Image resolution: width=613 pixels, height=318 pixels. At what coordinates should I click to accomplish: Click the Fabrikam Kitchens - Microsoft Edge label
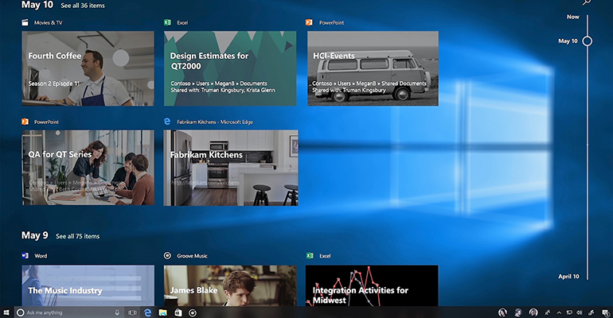coord(215,122)
